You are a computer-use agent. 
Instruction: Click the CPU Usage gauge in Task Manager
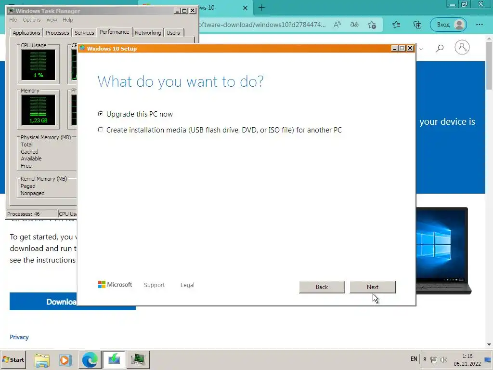pos(39,65)
